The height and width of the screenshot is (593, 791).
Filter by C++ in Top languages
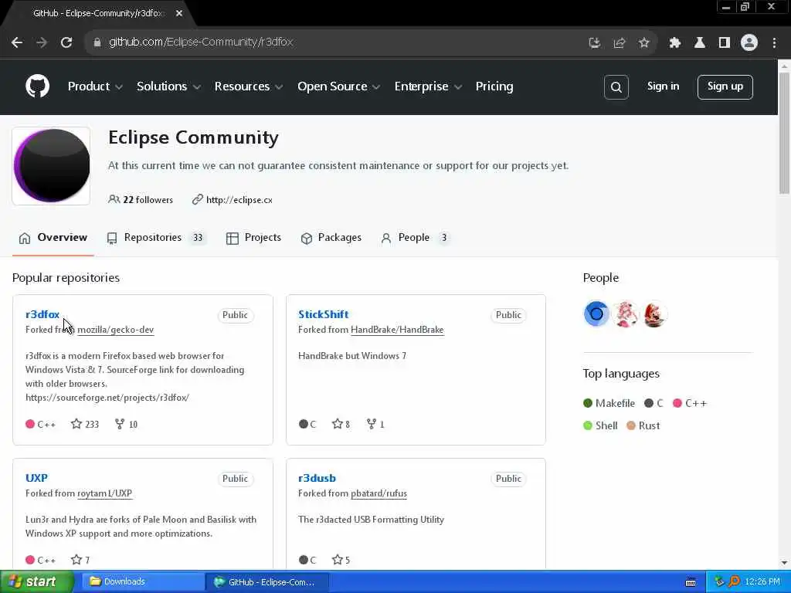pyautogui.click(x=690, y=403)
